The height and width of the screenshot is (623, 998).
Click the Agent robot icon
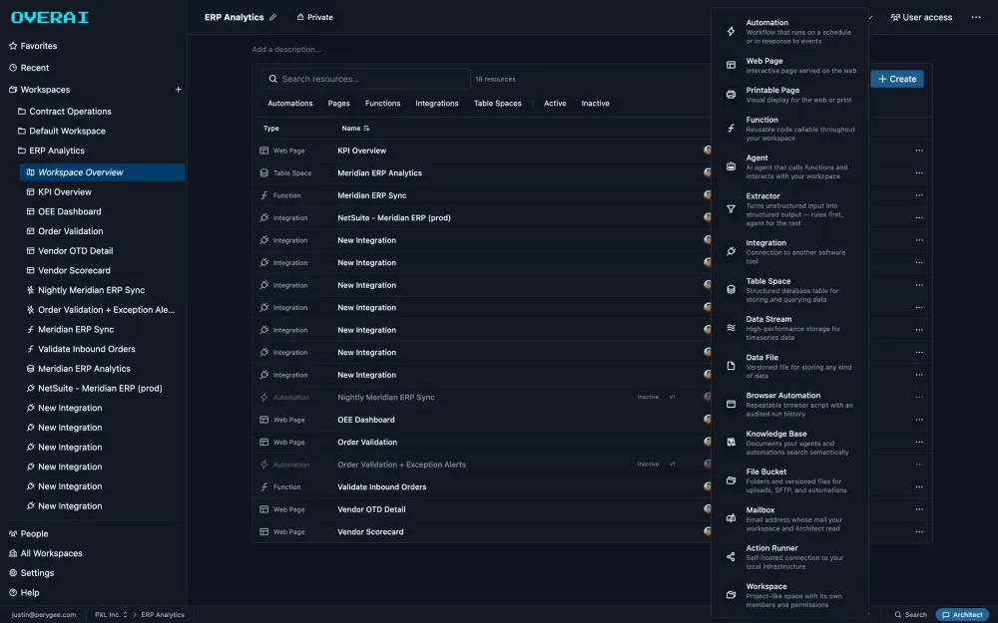731,166
